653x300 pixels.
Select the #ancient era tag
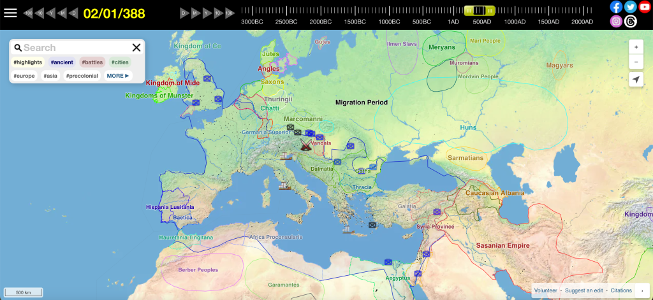pos(62,62)
